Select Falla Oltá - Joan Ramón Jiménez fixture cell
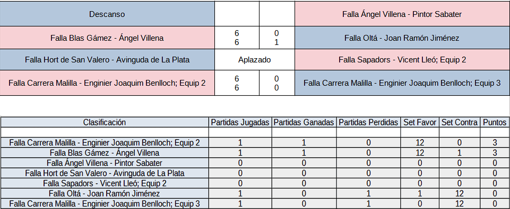510x209 pixels. coord(402,38)
